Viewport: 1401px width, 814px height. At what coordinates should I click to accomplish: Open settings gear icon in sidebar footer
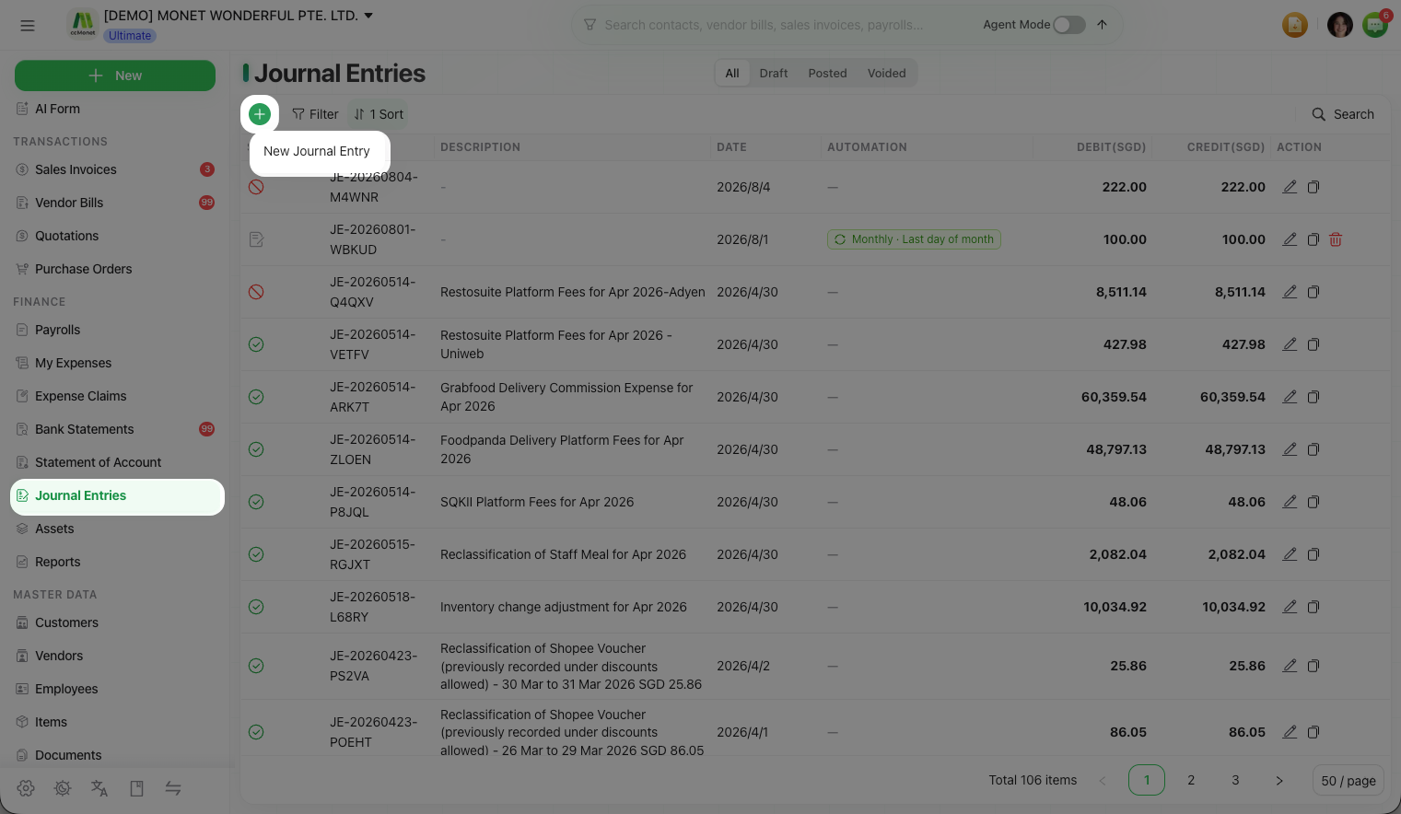pos(26,788)
